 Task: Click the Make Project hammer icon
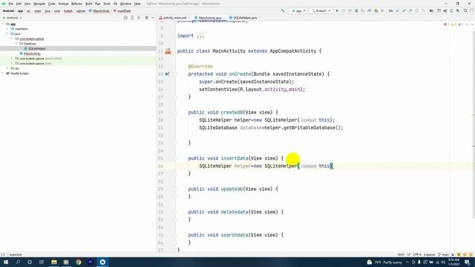[283, 10]
